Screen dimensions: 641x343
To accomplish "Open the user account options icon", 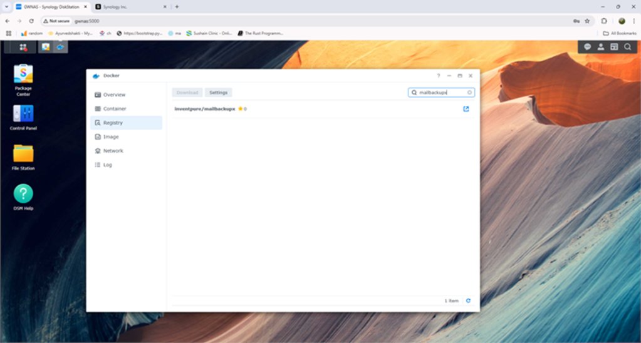I will click(600, 47).
